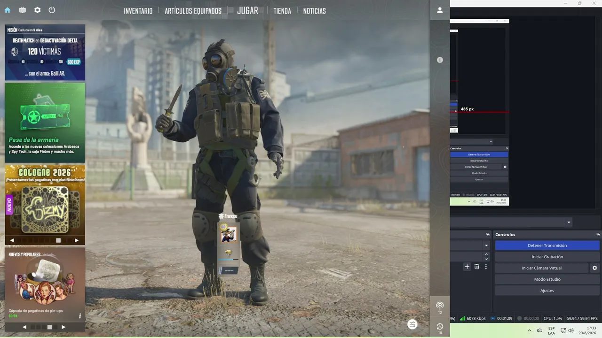Go to next Cologne 2026 slide
Screen dimensions: 602x338
click(x=77, y=240)
